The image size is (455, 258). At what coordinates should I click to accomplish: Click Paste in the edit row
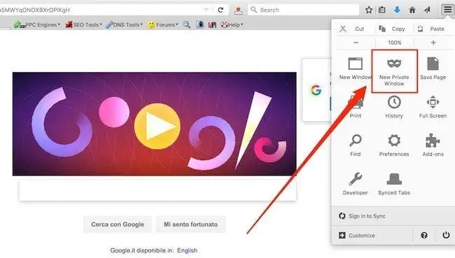click(x=431, y=29)
